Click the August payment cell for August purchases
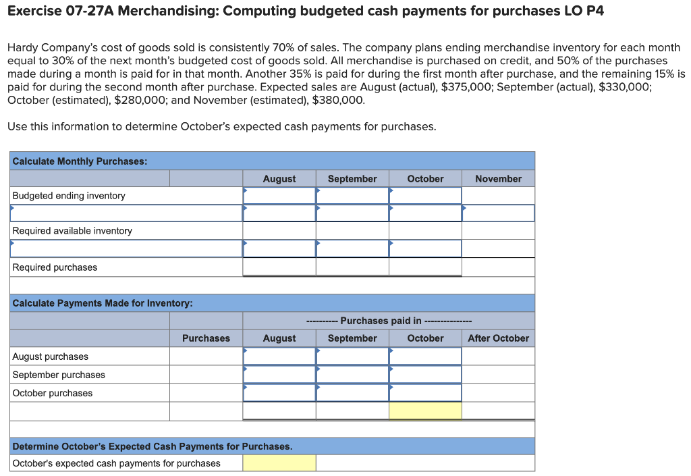 click(279, 356)
